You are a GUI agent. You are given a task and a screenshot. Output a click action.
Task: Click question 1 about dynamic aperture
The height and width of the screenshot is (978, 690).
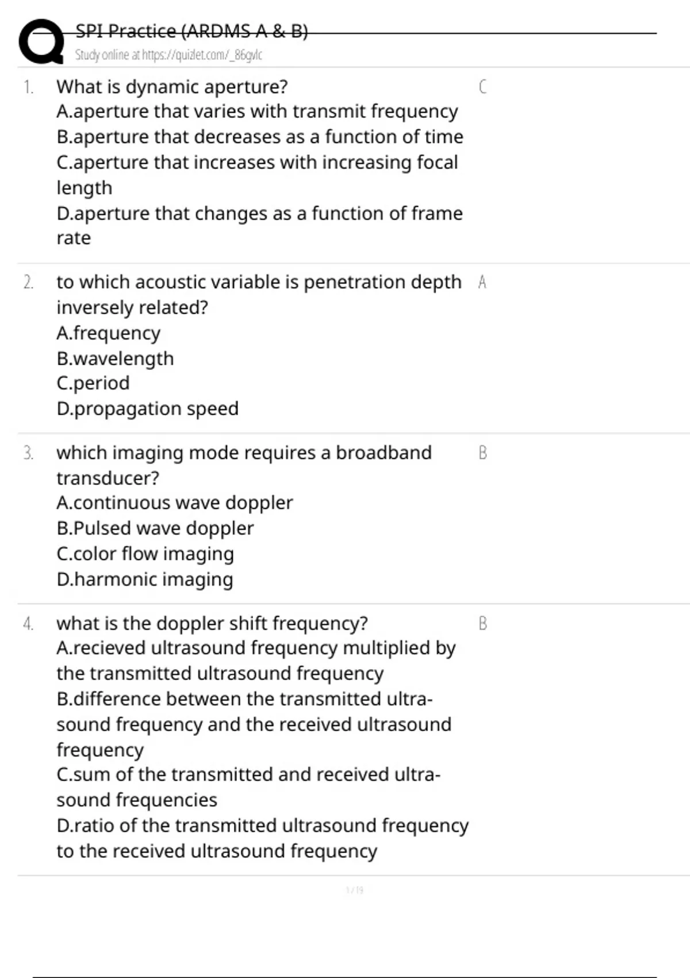coord(172,87)
